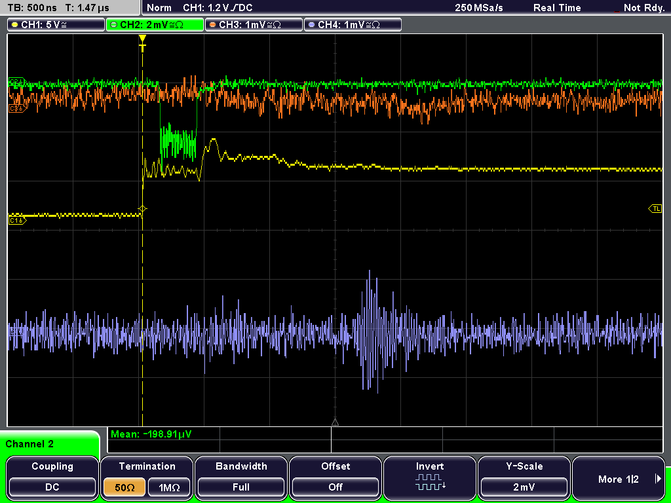This screenshot has width=671, height=503.
Task: Click the CH1: 1.2 V trigger source readout
Action: tap(218, 8)
